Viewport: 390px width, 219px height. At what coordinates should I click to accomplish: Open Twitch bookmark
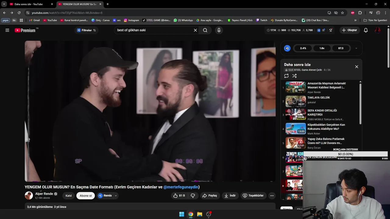[x=261, y=20]
